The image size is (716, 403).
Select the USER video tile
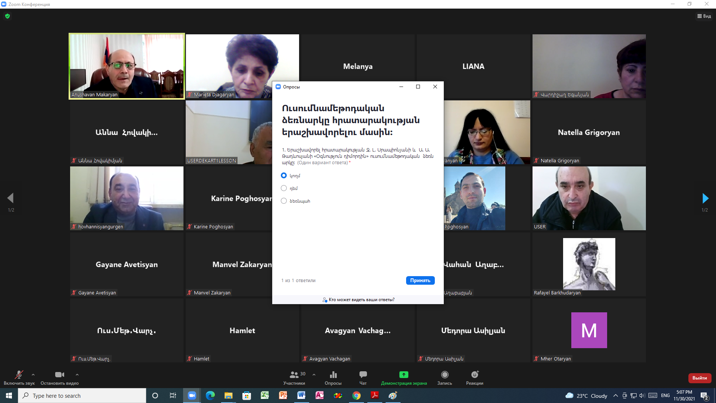pos(589,198)
